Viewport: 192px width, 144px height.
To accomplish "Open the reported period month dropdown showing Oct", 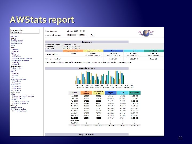I will pos(73,35).
